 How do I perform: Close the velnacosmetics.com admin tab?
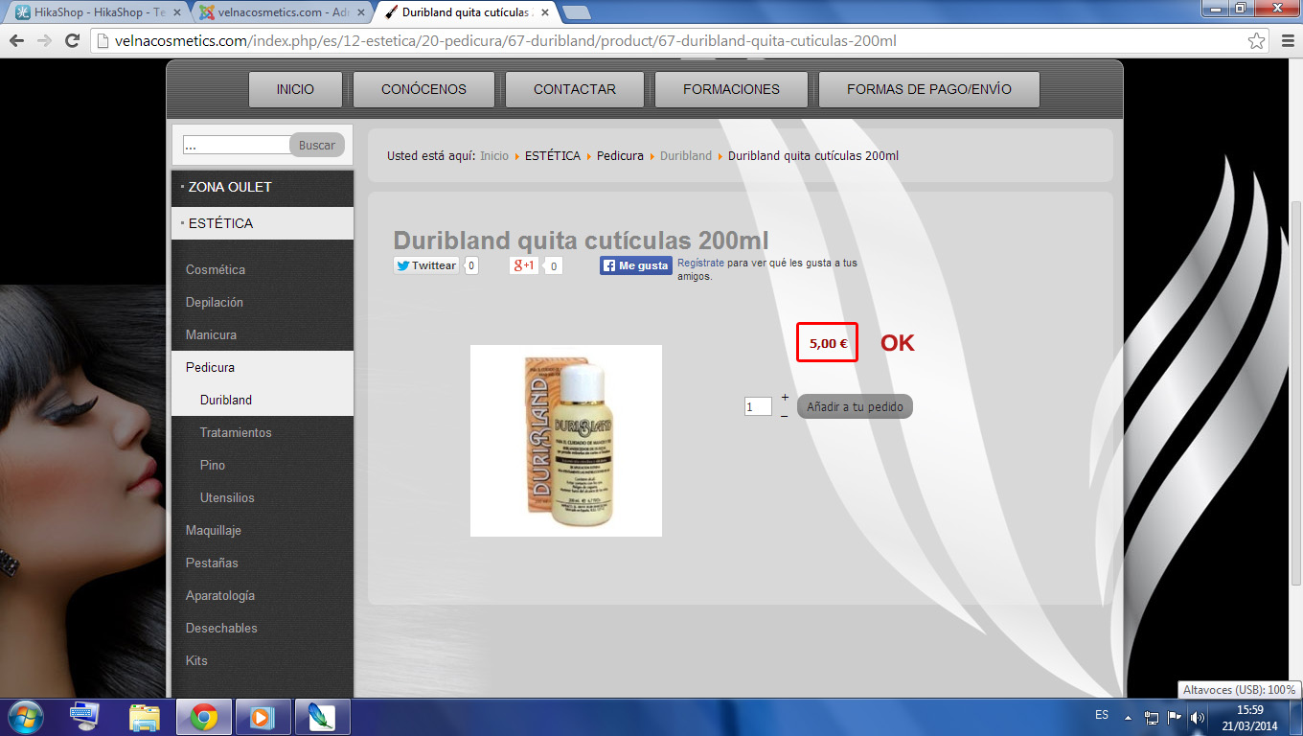click(x=361, y=12)
